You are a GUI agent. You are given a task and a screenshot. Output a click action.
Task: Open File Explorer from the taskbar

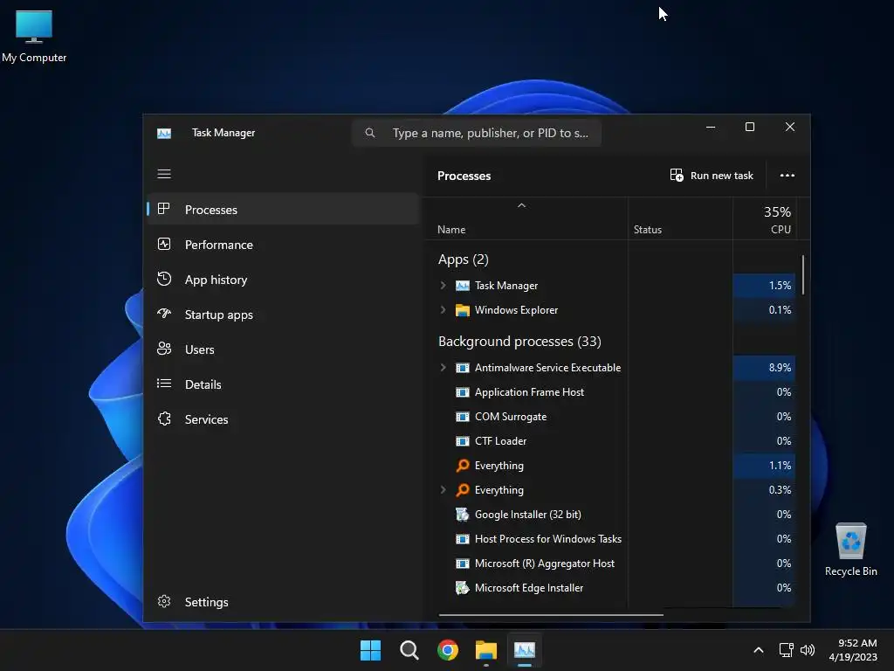pyautogui.click(x=486, y=650)
